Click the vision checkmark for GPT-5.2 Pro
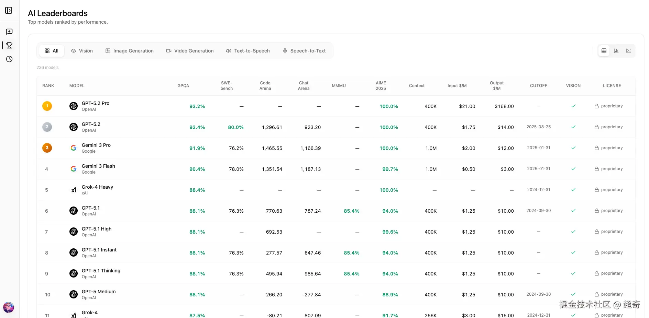649x318 pixels. click(573, 106)
